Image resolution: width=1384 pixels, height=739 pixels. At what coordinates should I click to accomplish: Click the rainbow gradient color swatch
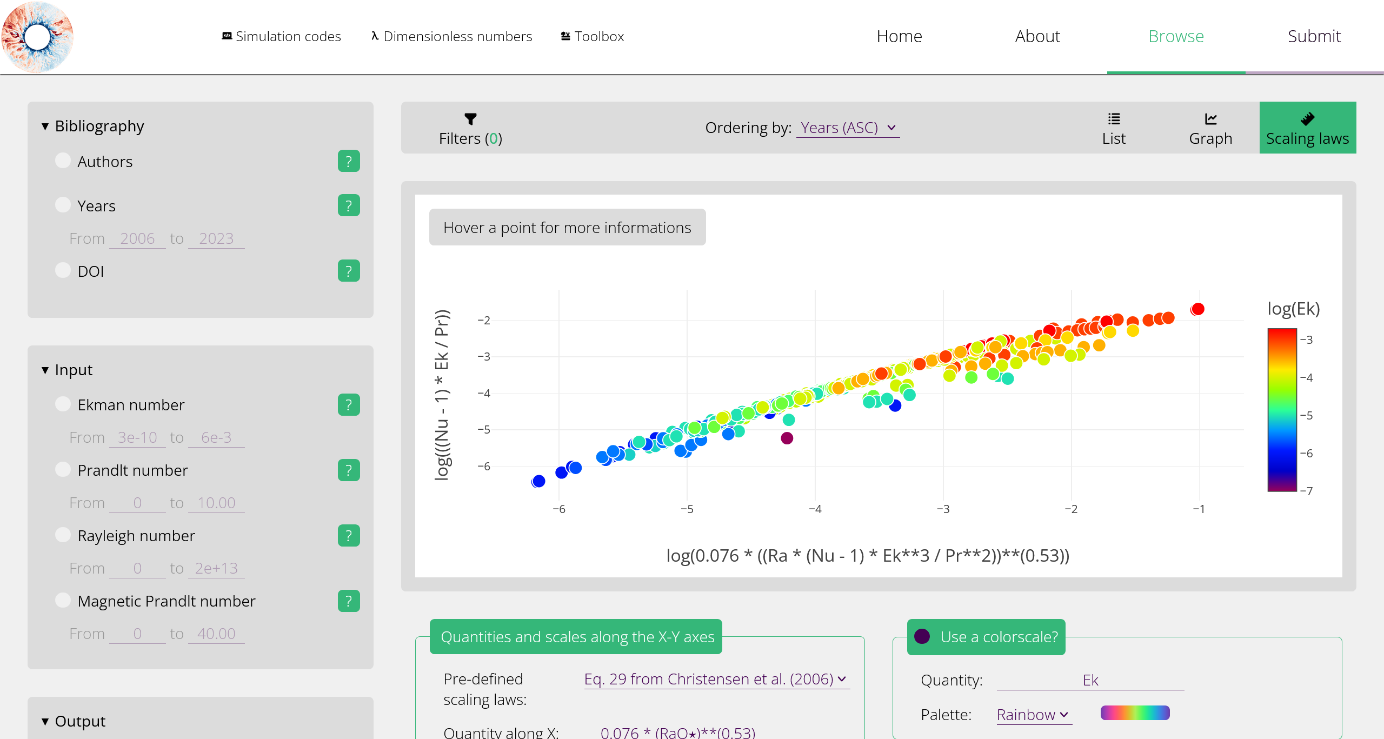tap(1134, 713)
